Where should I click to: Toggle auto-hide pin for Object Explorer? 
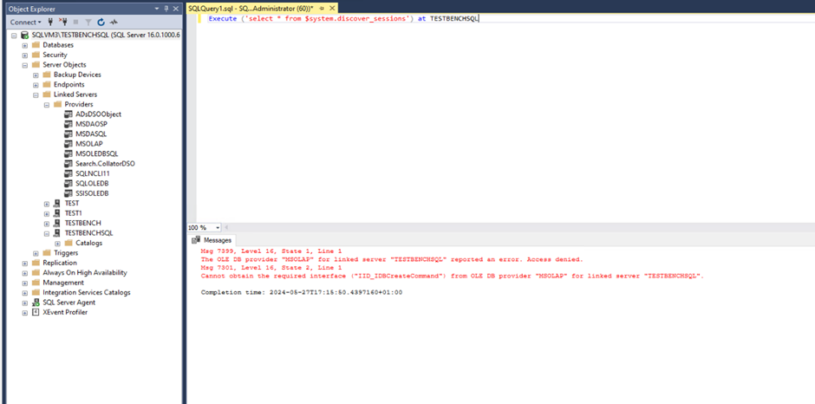166,9
